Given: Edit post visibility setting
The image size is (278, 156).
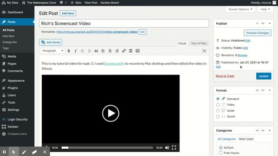Looking at the screenshot, I should pyautogui.click(x=245, y=48).
